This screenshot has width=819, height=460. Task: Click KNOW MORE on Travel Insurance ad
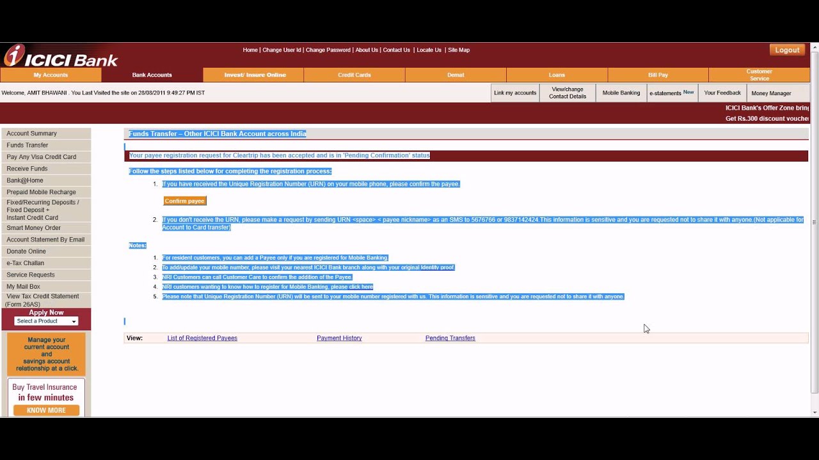(46, 410)
